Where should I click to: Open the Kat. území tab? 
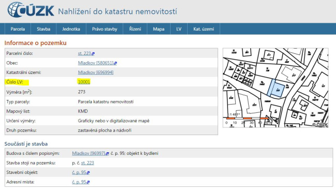coord(204,29)
